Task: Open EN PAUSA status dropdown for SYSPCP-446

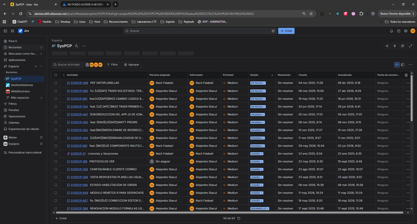Action: (258, 83)
